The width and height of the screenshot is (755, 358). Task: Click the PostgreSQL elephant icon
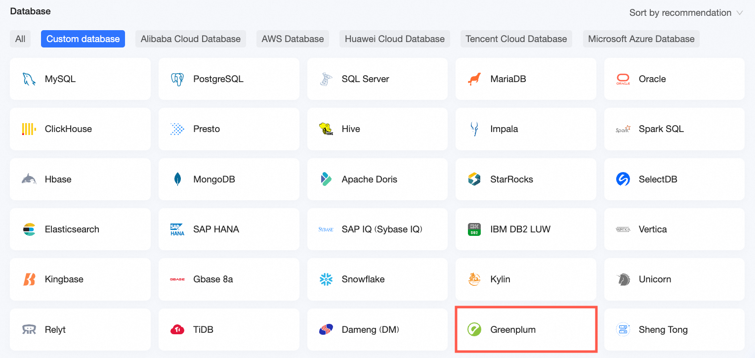177,79
